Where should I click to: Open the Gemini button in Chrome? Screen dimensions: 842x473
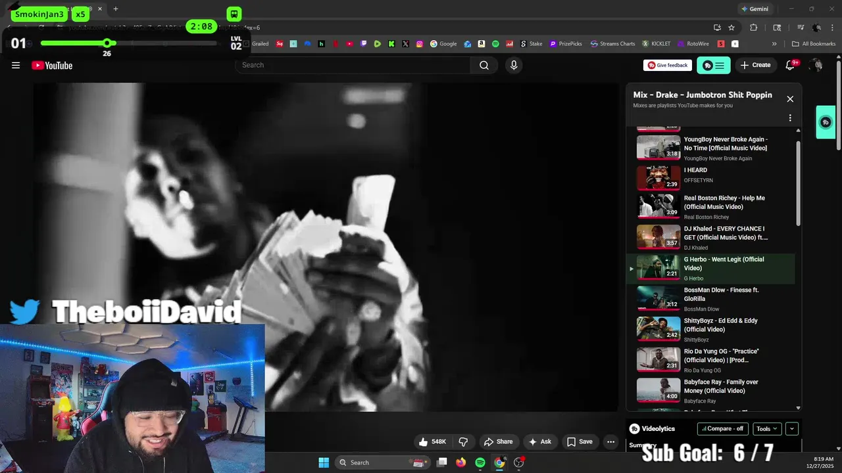click(x=755, y=9)
